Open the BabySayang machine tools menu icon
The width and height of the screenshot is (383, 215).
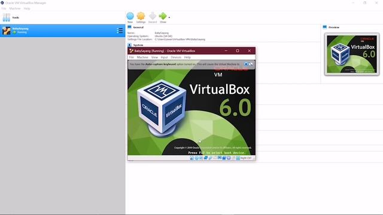(120, 30)
